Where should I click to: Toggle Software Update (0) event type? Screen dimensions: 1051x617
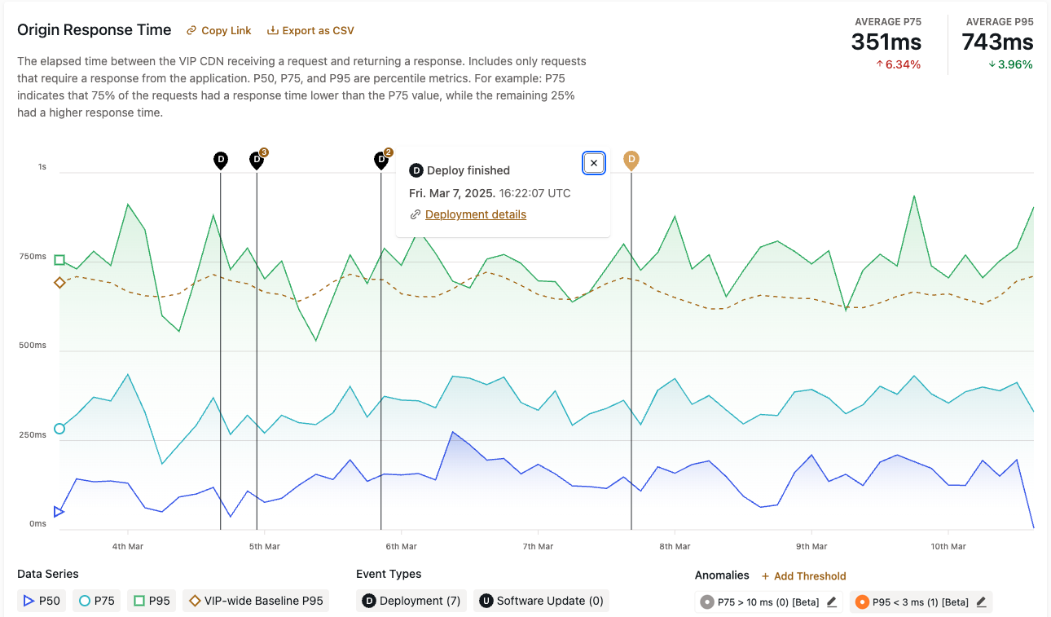pyautogui.click(x=542, y=602)
